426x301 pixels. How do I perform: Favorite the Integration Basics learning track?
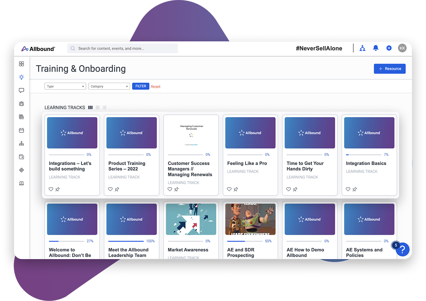[348, 189]
